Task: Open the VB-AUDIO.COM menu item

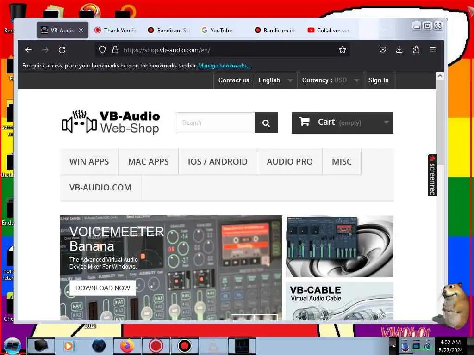Action: pyautogui.click(x=100, y=188)
